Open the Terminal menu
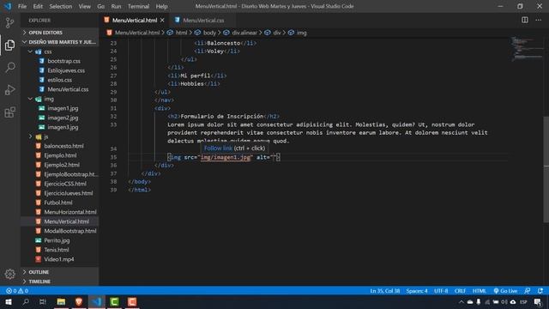This screenshot has width=549, height=309. click(x=138, y=6)
